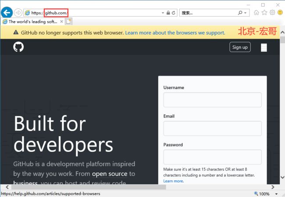The width and height of the screenshot is (285, 197).
Task: Click the horizontal scrollbar right arrow
Action: 273,187
